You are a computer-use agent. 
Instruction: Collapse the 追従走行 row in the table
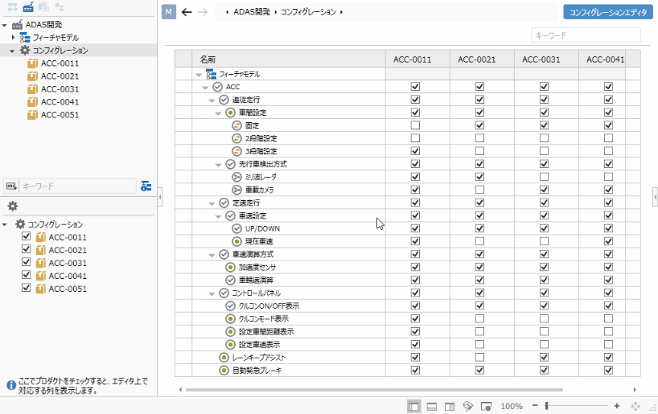click(212, 100)
